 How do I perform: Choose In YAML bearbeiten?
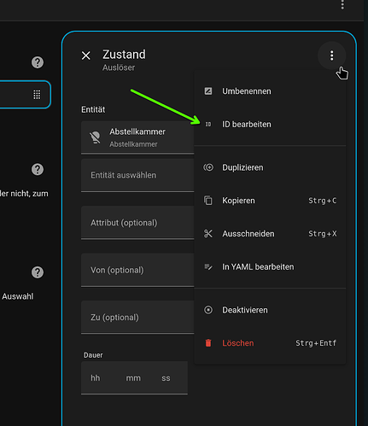tap(270, 267)
